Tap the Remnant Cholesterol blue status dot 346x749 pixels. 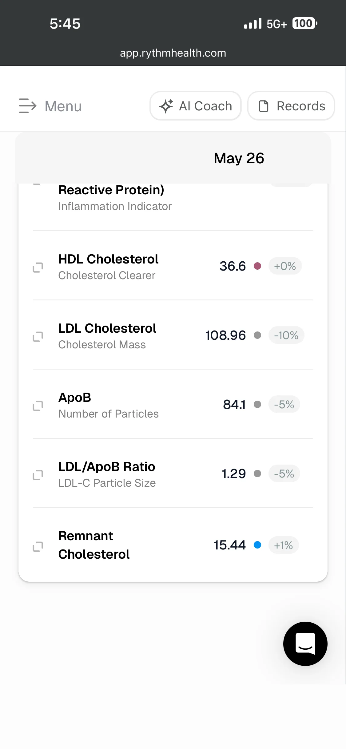(x=257, y=545)
